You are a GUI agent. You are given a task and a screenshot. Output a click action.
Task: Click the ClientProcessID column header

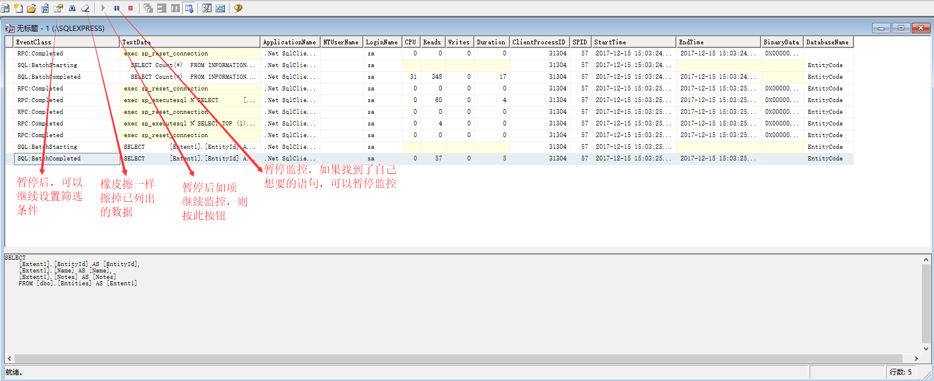[540, 42]
